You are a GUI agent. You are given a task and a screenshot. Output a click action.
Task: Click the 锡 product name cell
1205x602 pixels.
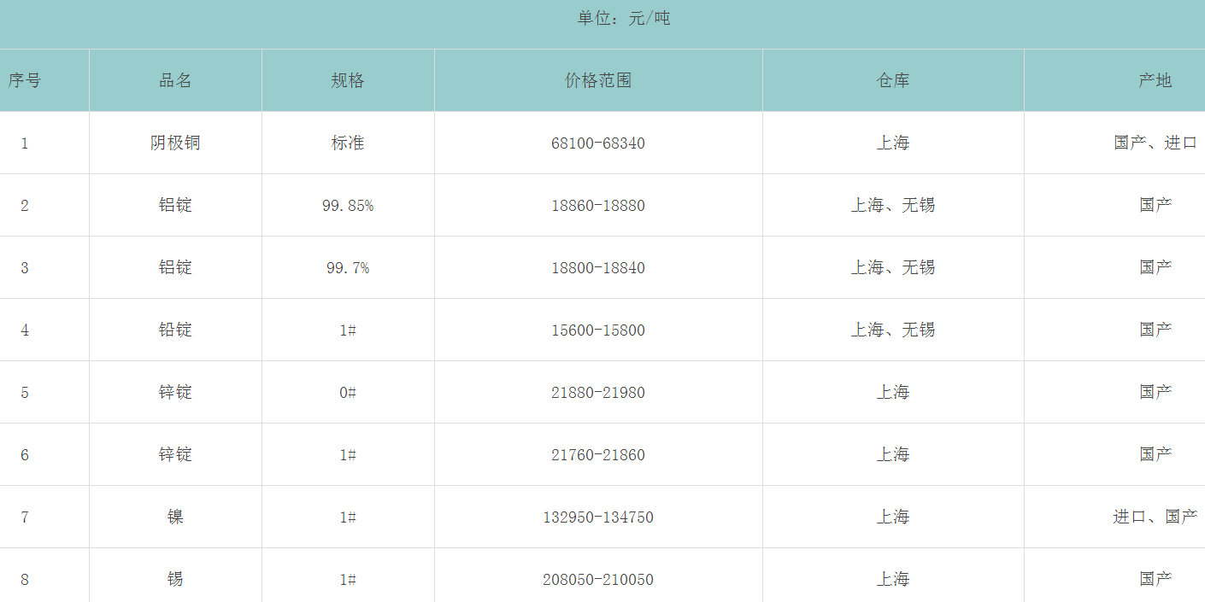[x=175, y=579]
